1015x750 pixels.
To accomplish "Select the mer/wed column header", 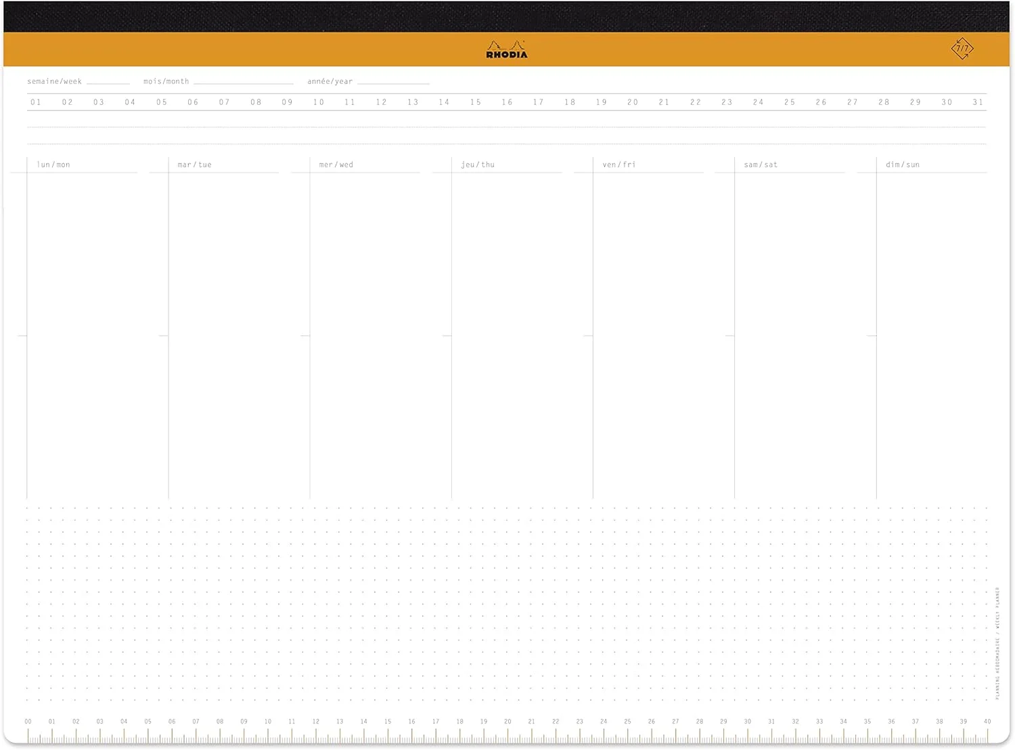I will point(336,164).
